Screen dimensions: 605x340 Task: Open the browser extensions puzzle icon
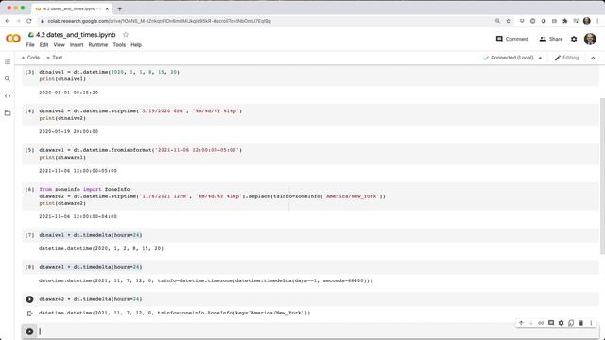tap(565, 21)
